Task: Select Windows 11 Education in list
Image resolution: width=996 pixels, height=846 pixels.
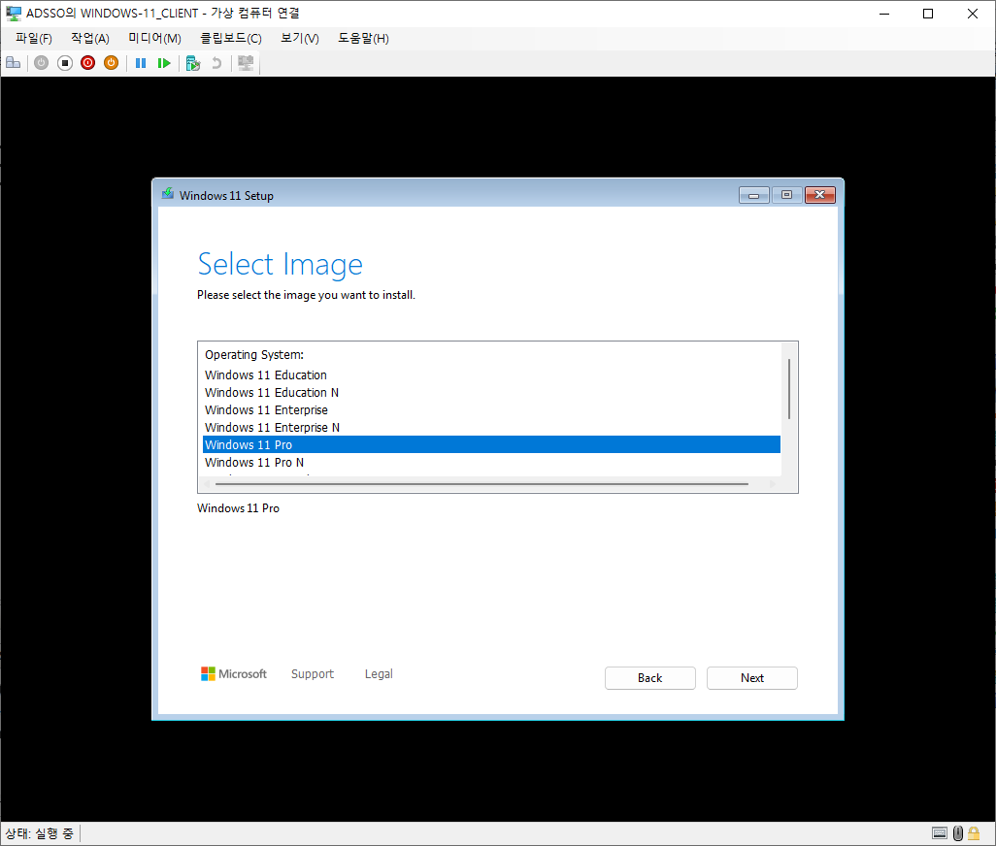Action: click(491, 375)
